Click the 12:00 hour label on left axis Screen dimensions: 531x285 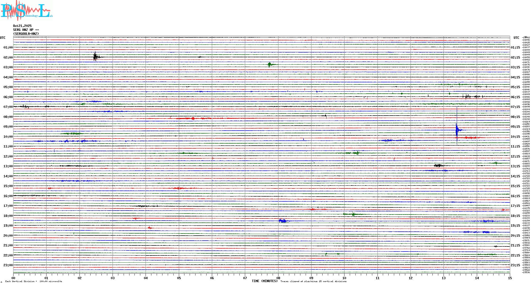(8, 156)
